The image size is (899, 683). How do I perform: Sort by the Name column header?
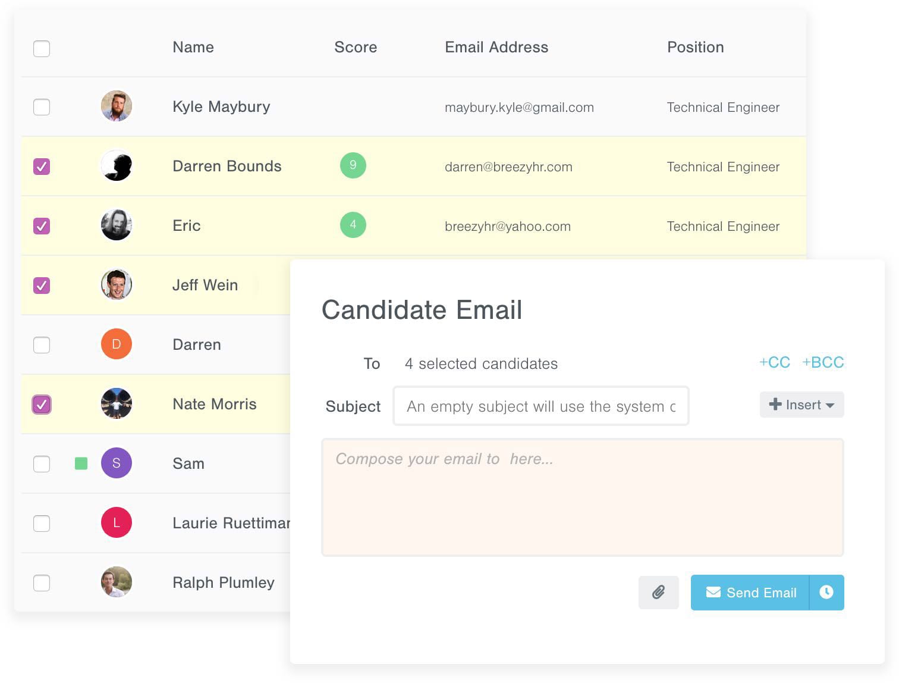pyautogui.click(x=193, y=48)
